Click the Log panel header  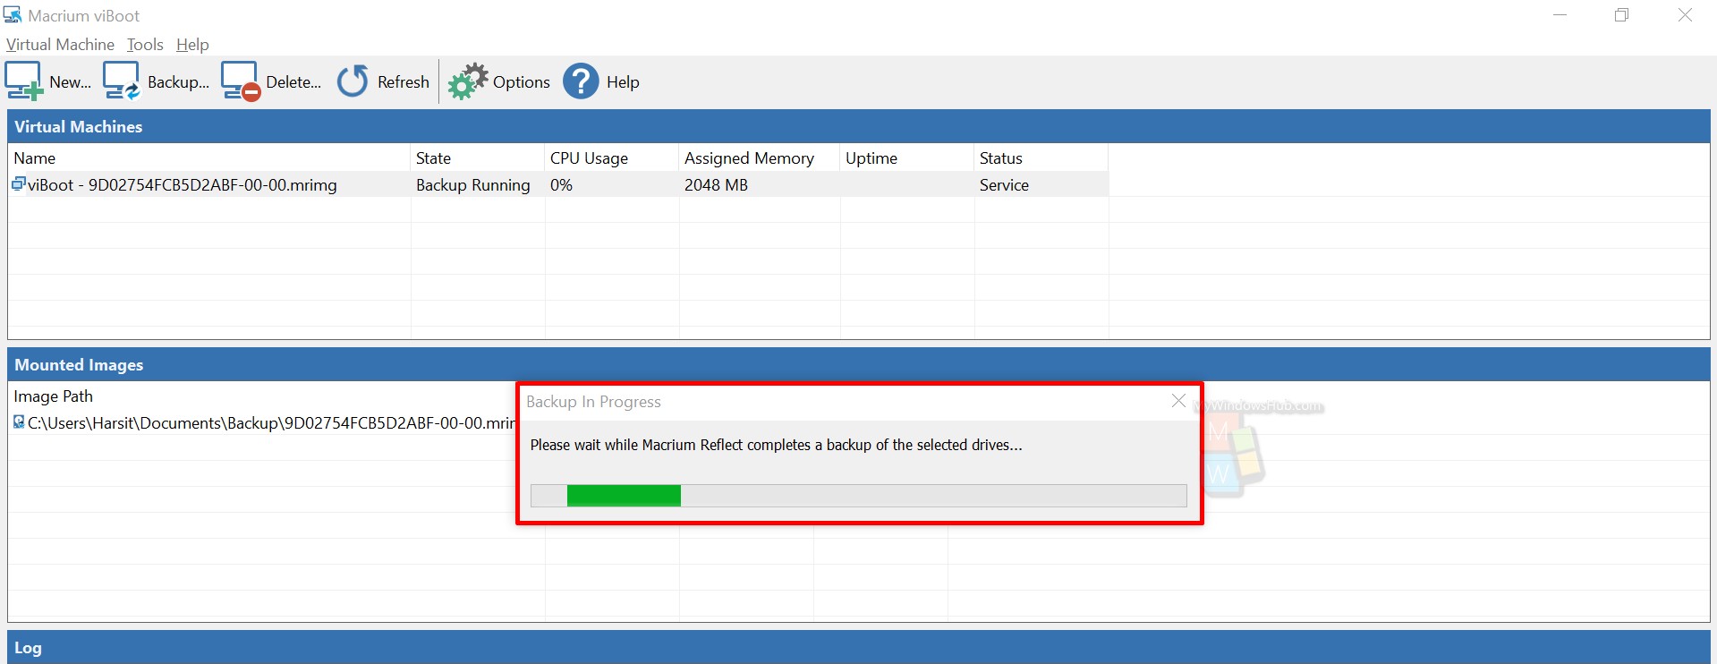tap(858, 647)
